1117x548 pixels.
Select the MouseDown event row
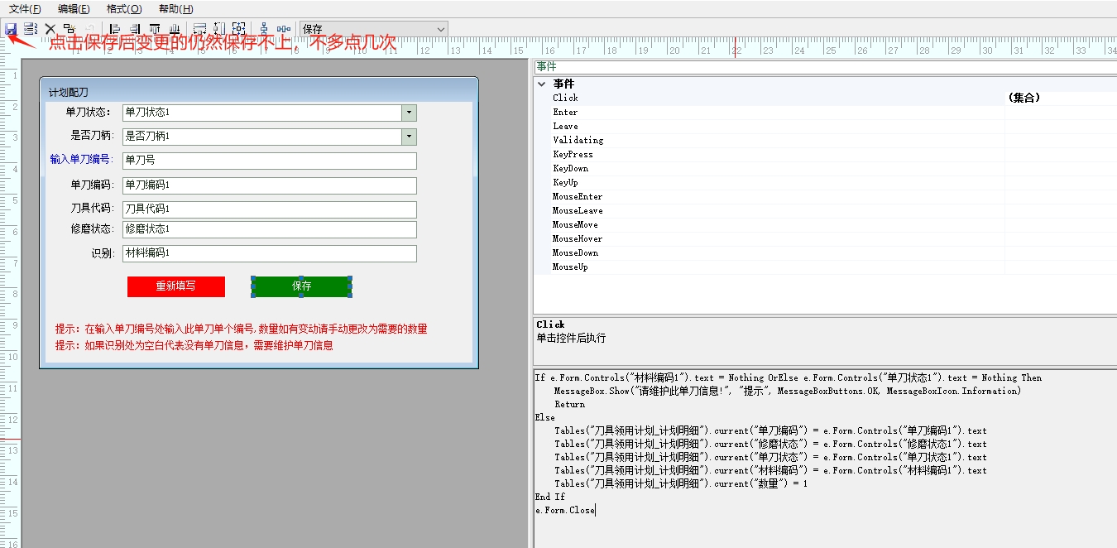(574, 252)
